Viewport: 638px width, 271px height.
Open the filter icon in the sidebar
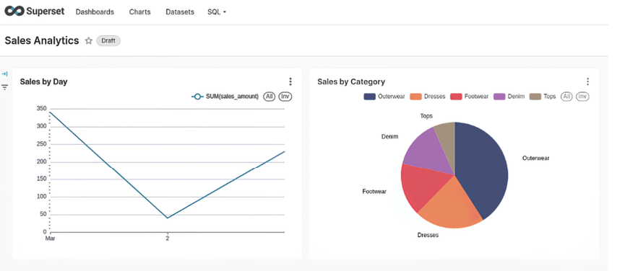(4, 86)
